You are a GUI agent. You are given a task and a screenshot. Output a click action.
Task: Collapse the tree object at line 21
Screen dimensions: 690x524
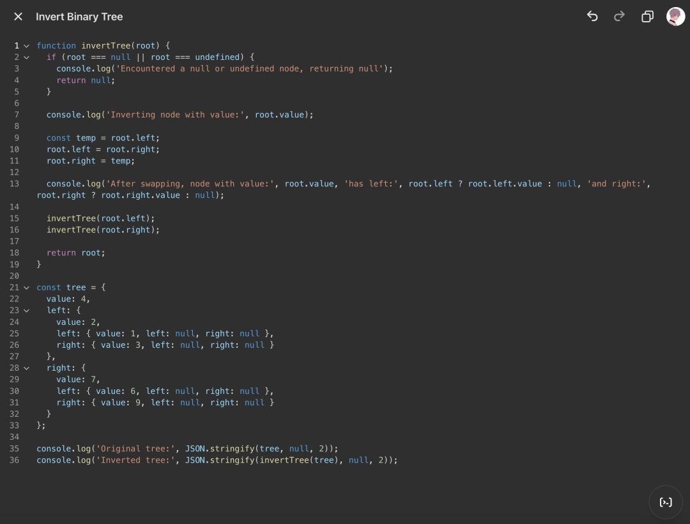(x=26, y=288)
